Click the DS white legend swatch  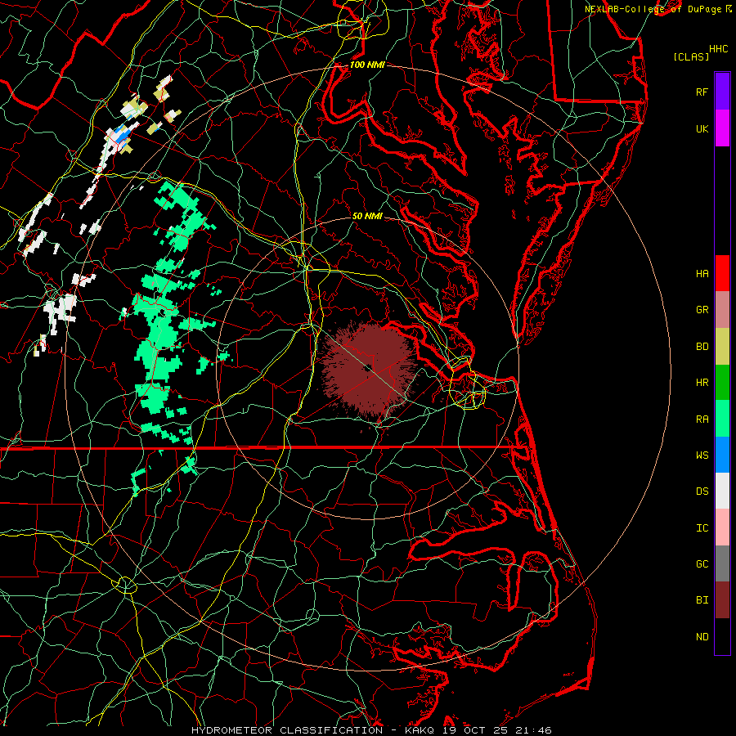click(x=722, y=491)
